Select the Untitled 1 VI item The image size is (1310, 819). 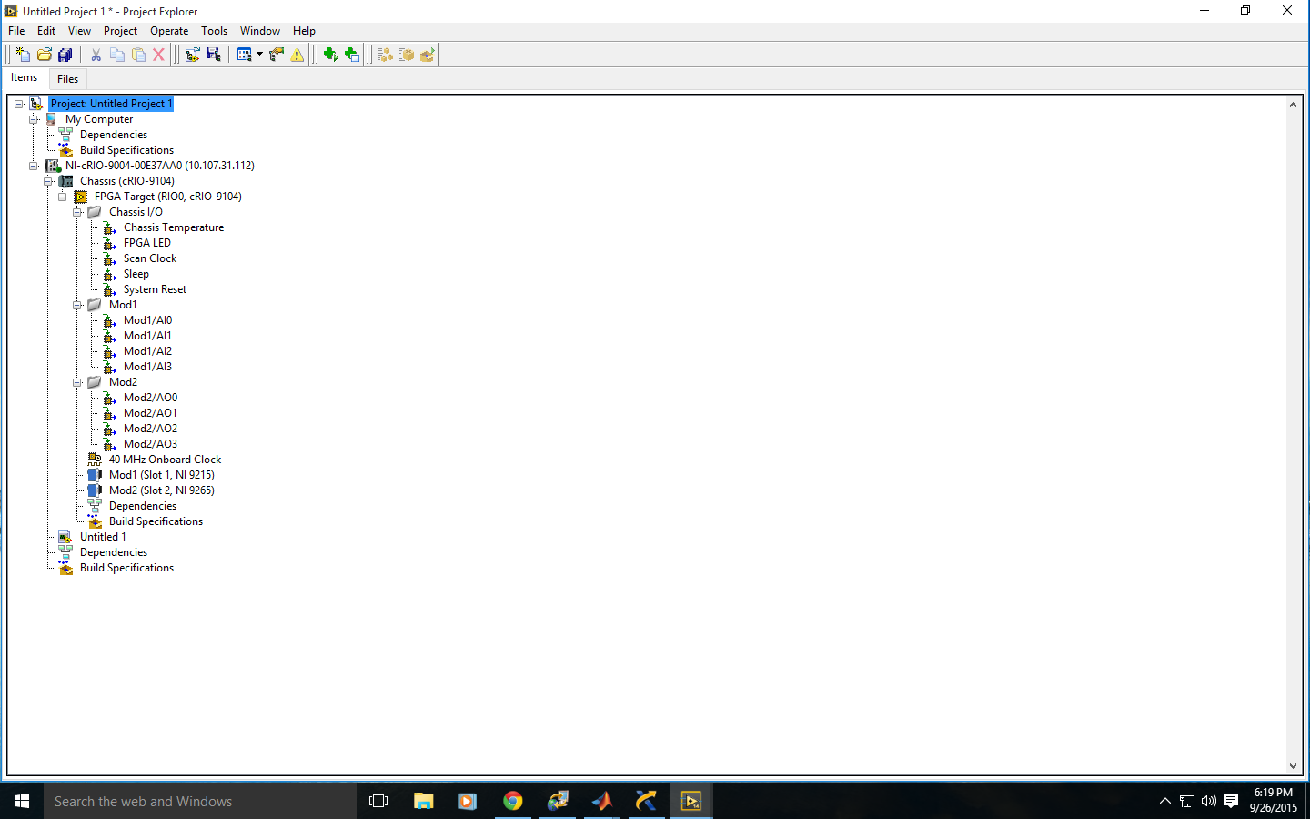click(x=103, y=537)
